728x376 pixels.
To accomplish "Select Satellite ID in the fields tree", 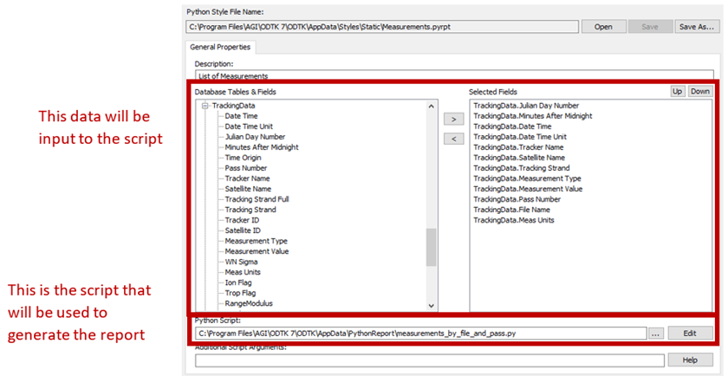I will [243, 230].
